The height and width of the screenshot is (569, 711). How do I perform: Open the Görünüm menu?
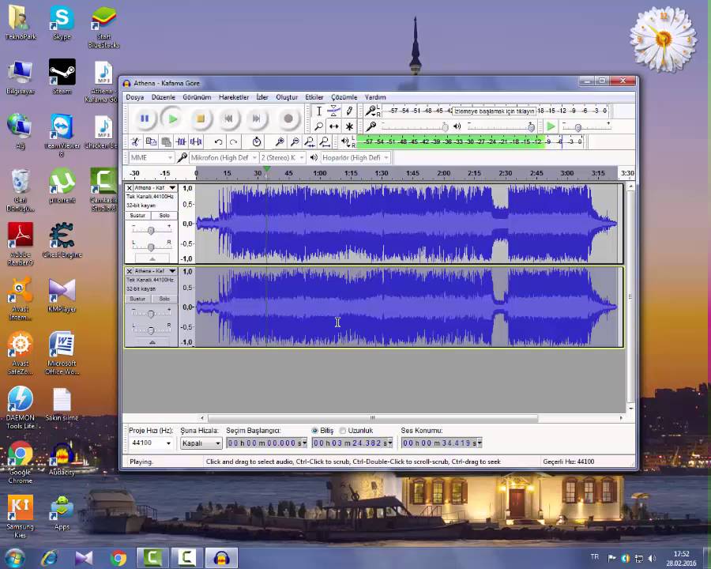[197, 97]
